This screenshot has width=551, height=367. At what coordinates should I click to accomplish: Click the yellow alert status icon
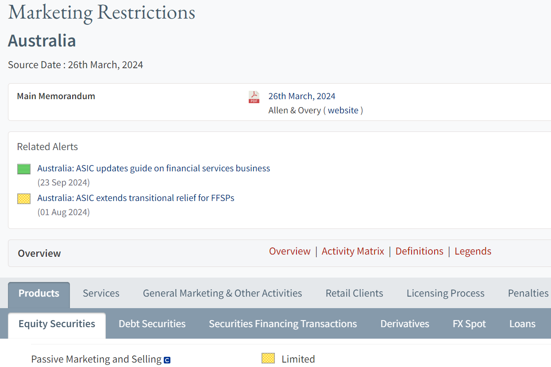click(x=24, y=199)
